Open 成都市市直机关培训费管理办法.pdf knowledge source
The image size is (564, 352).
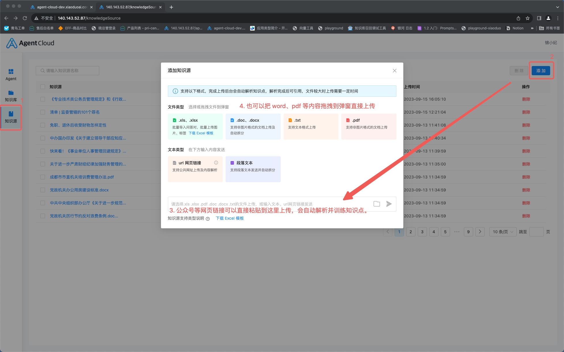pyautogui.click(x=82, y=177)
